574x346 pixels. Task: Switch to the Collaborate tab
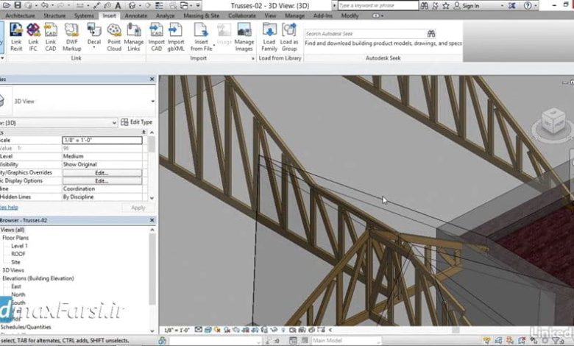[x=242, y=15]
